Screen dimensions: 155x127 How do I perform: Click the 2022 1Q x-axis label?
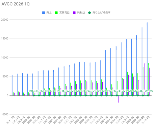[62, 120]
